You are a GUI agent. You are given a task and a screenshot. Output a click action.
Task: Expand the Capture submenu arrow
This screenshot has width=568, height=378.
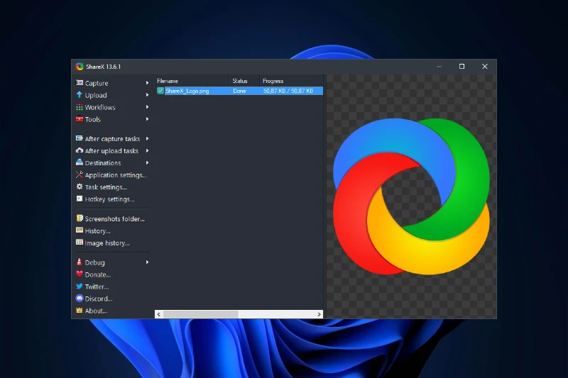[147, 83]
